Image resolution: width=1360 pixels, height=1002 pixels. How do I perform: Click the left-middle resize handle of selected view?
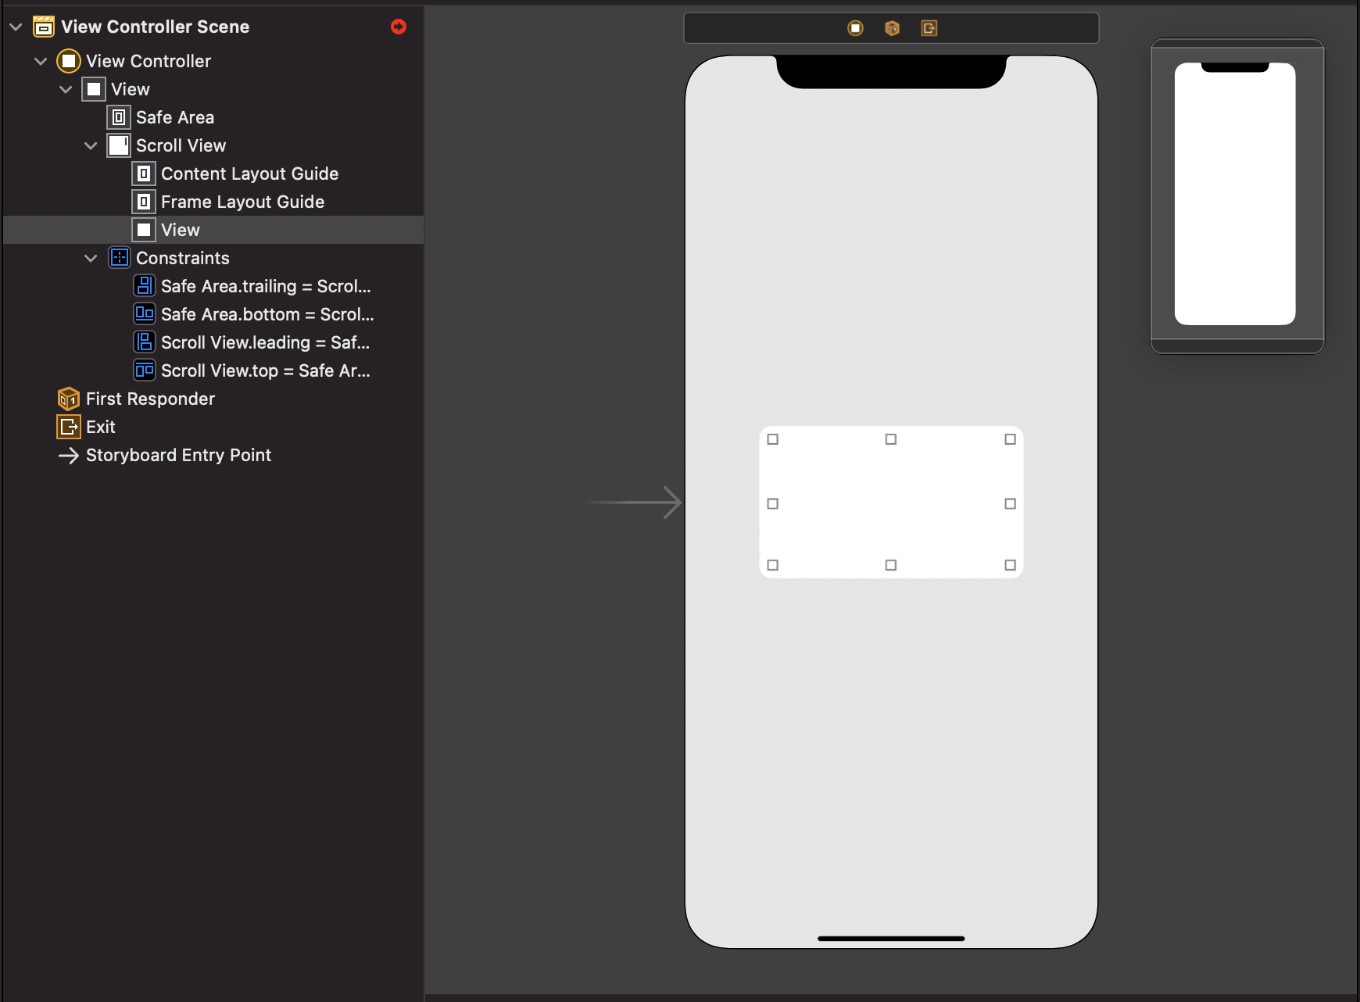click(773, 503)
